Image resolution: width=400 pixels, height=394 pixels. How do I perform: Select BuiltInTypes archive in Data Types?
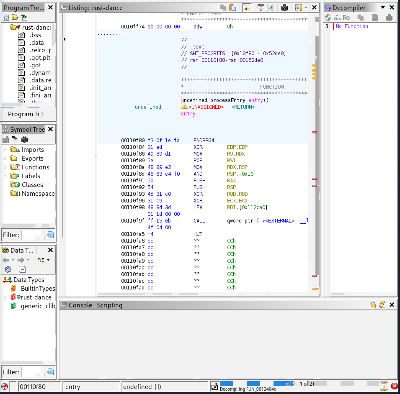point(38,289)
